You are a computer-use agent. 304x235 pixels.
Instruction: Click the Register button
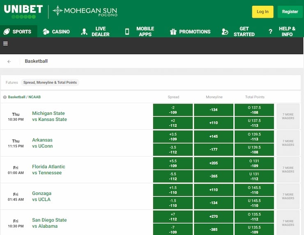tap(290, 12)
